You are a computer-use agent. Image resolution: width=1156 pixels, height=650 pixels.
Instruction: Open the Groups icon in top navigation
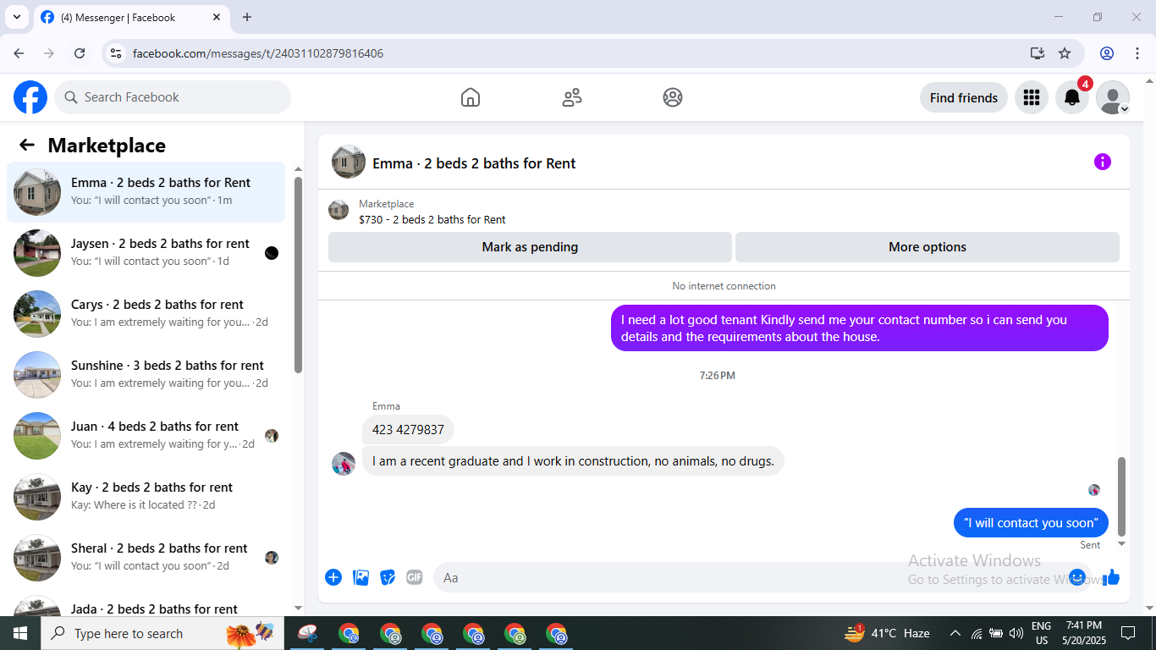click(x=673, y=97)
